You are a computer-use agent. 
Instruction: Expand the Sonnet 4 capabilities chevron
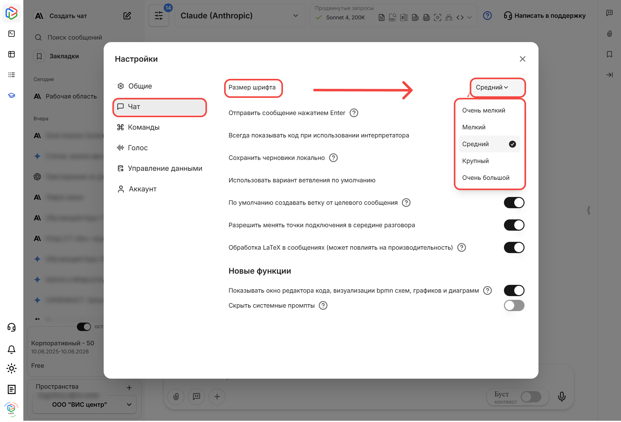(x=470, y=17)
